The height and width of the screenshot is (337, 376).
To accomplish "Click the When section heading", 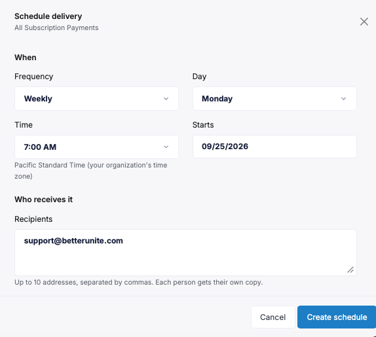I will pyautogui.click(x=26, y=58).
